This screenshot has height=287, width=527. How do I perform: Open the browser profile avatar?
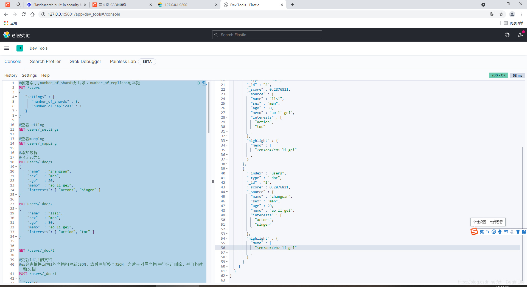512,14
